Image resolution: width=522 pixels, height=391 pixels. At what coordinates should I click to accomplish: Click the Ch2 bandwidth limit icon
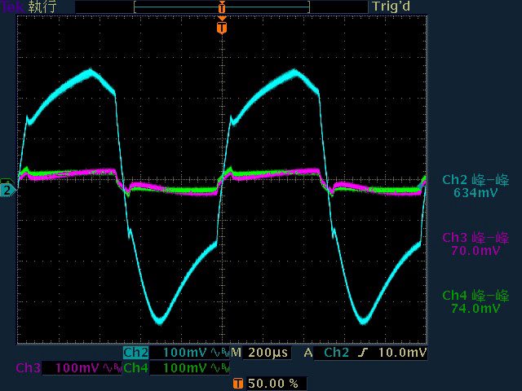coord(219,353)
